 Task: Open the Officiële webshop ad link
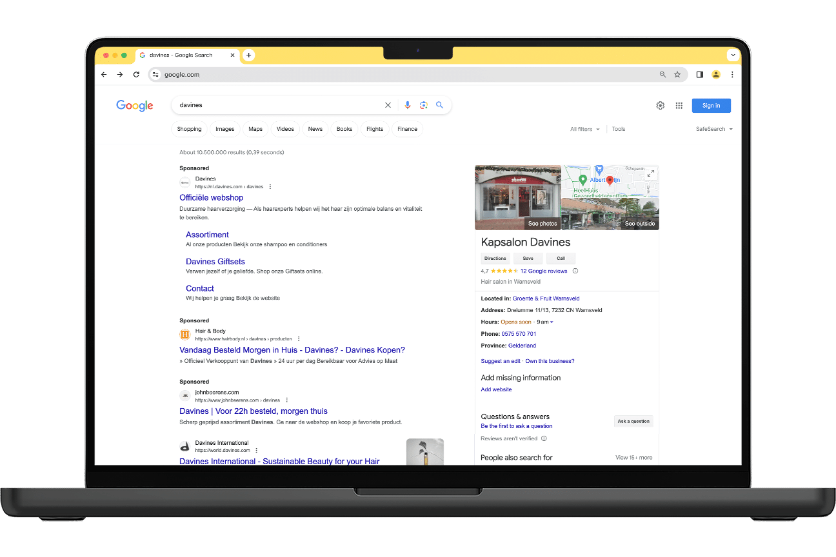pos(212,198)
